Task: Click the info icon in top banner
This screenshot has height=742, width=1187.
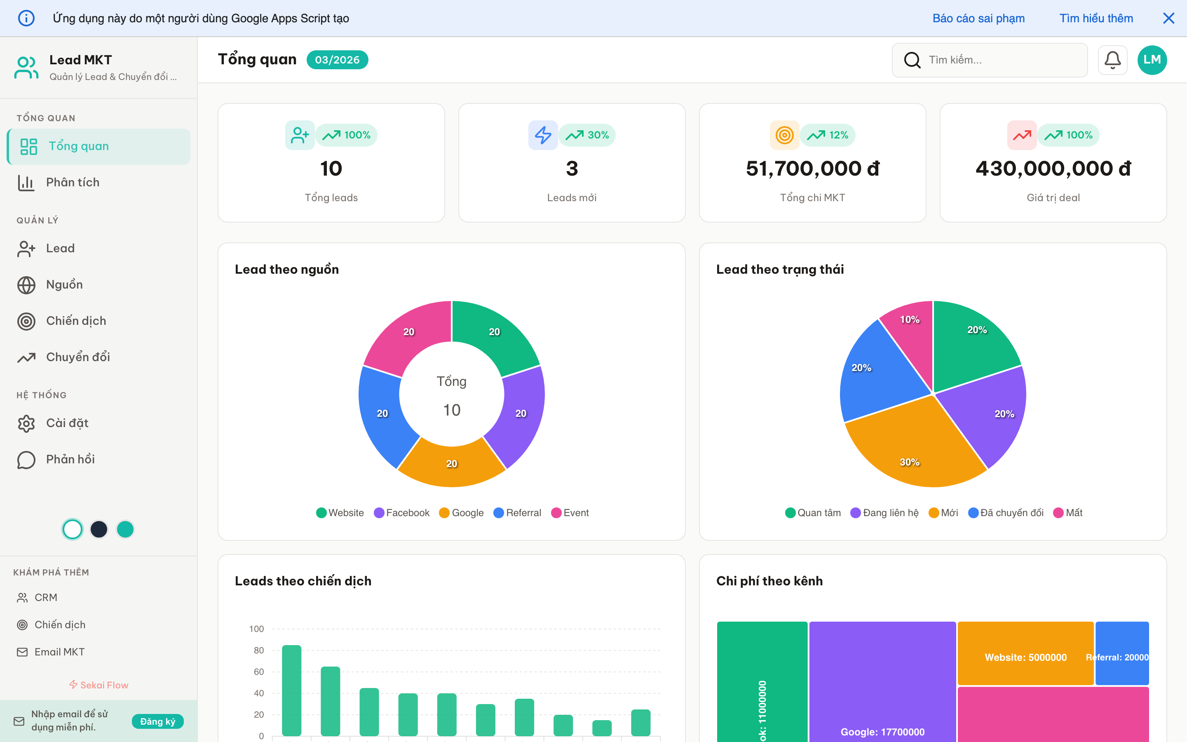Action: tap(26, 18)
